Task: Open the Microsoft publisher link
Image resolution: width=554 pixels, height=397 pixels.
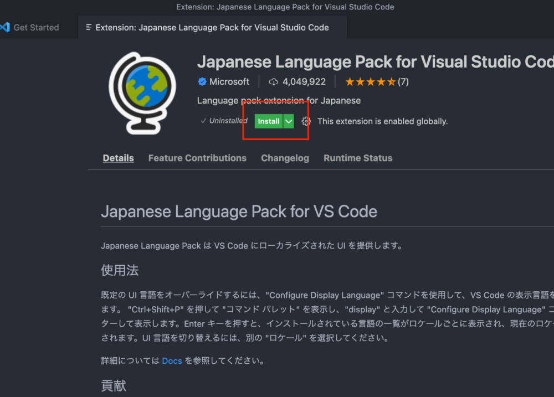Action: (229, 82)
